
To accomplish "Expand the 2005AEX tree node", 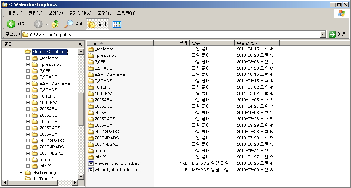I will pyautogui.click(x=28, y=109).
